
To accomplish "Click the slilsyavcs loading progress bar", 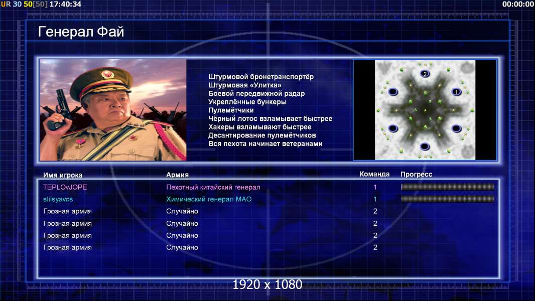I will tap(448, 199).
